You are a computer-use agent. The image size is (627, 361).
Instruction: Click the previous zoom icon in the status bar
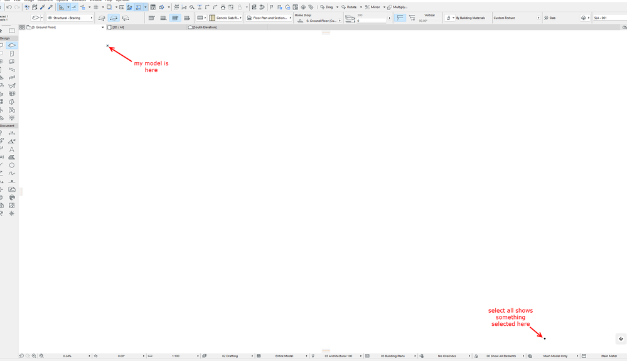click(21, 356)
